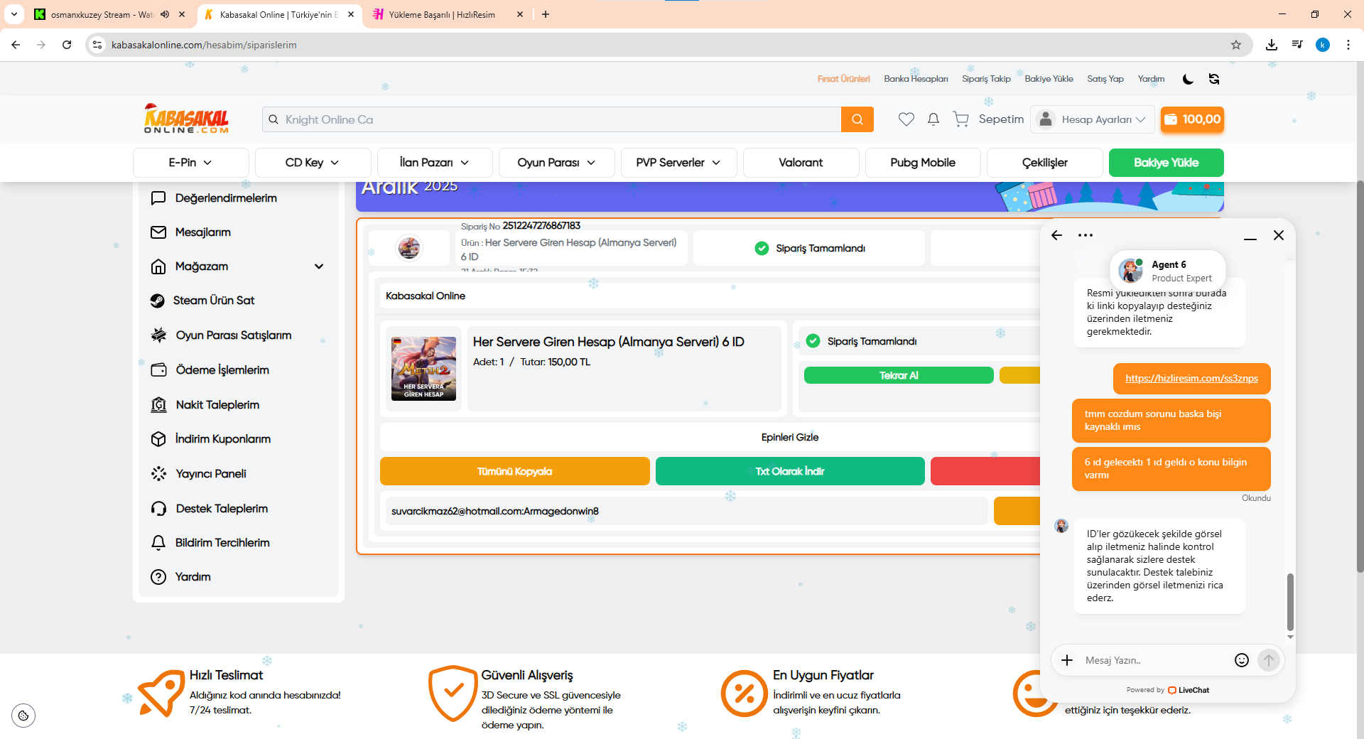1364x739 pixels.
Task: Focus the Mesaj Yazın chat input
Action: click(x=1154, y=660)
